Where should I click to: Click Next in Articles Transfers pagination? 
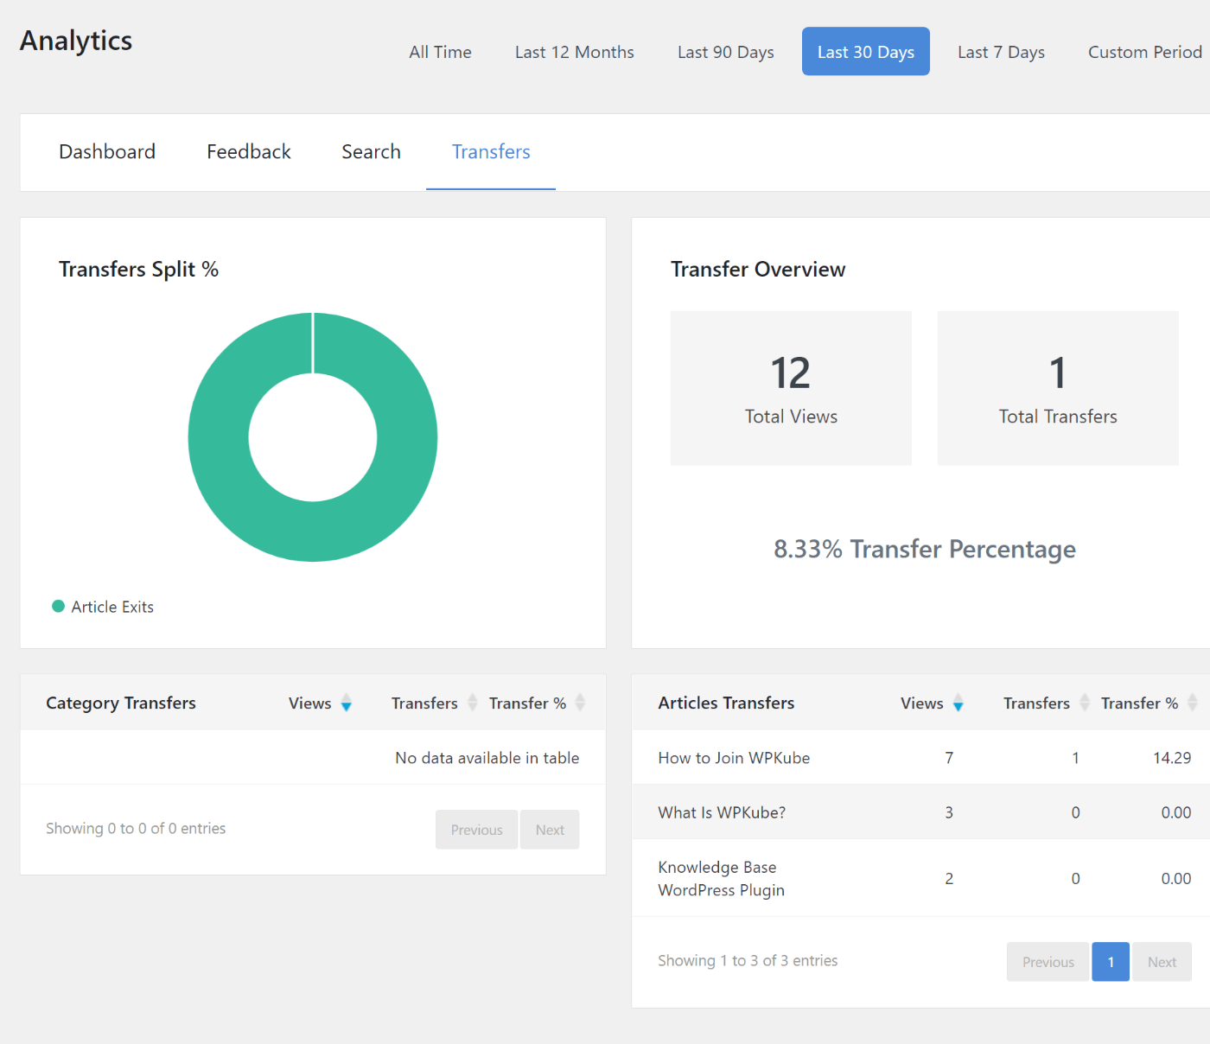pos(1162,962)
